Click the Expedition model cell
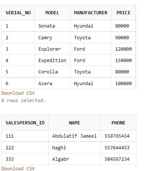Image resolution: width=150 pixels, height=171 pixels. (52, 61)
